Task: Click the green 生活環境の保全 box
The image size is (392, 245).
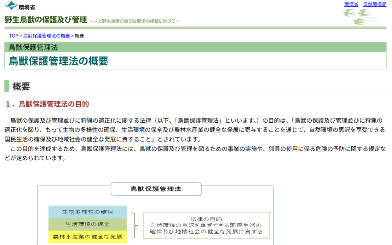Action: [87, 224]
